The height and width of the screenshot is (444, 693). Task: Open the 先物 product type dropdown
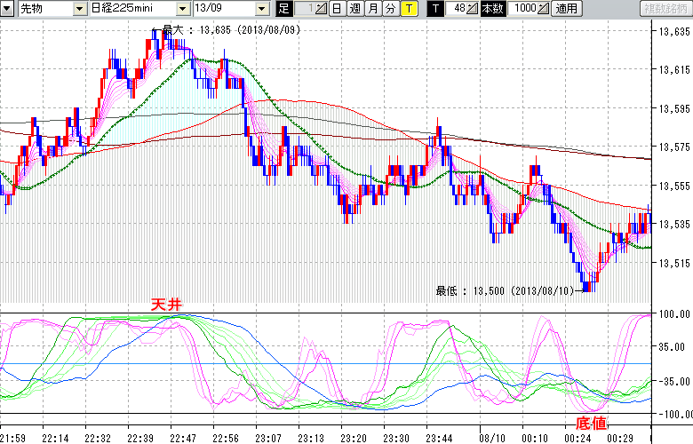pyautogui.click(x=79, y=9)
